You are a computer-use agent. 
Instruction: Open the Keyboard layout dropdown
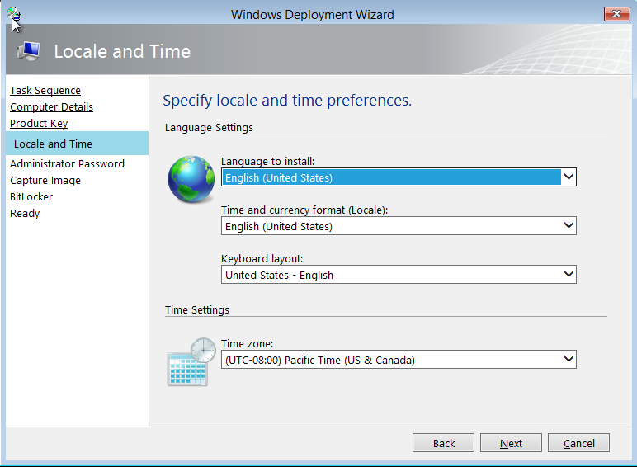(399, 275)
